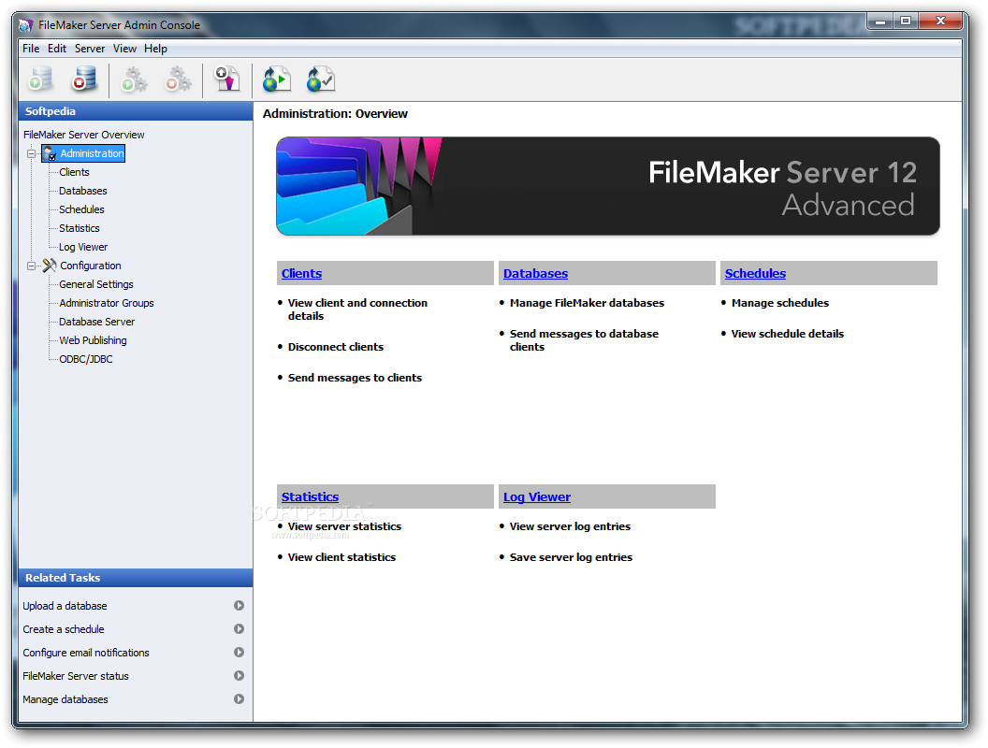The image size is (988, 748).
Task: Click the FileMaker Server 12 Advanced banner
Action: [x=608, y=186]
